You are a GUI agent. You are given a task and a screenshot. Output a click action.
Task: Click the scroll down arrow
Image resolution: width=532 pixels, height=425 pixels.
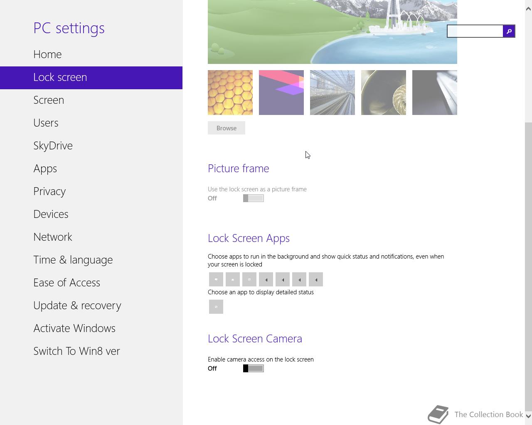pyautogui.click(x=528, y=415)
